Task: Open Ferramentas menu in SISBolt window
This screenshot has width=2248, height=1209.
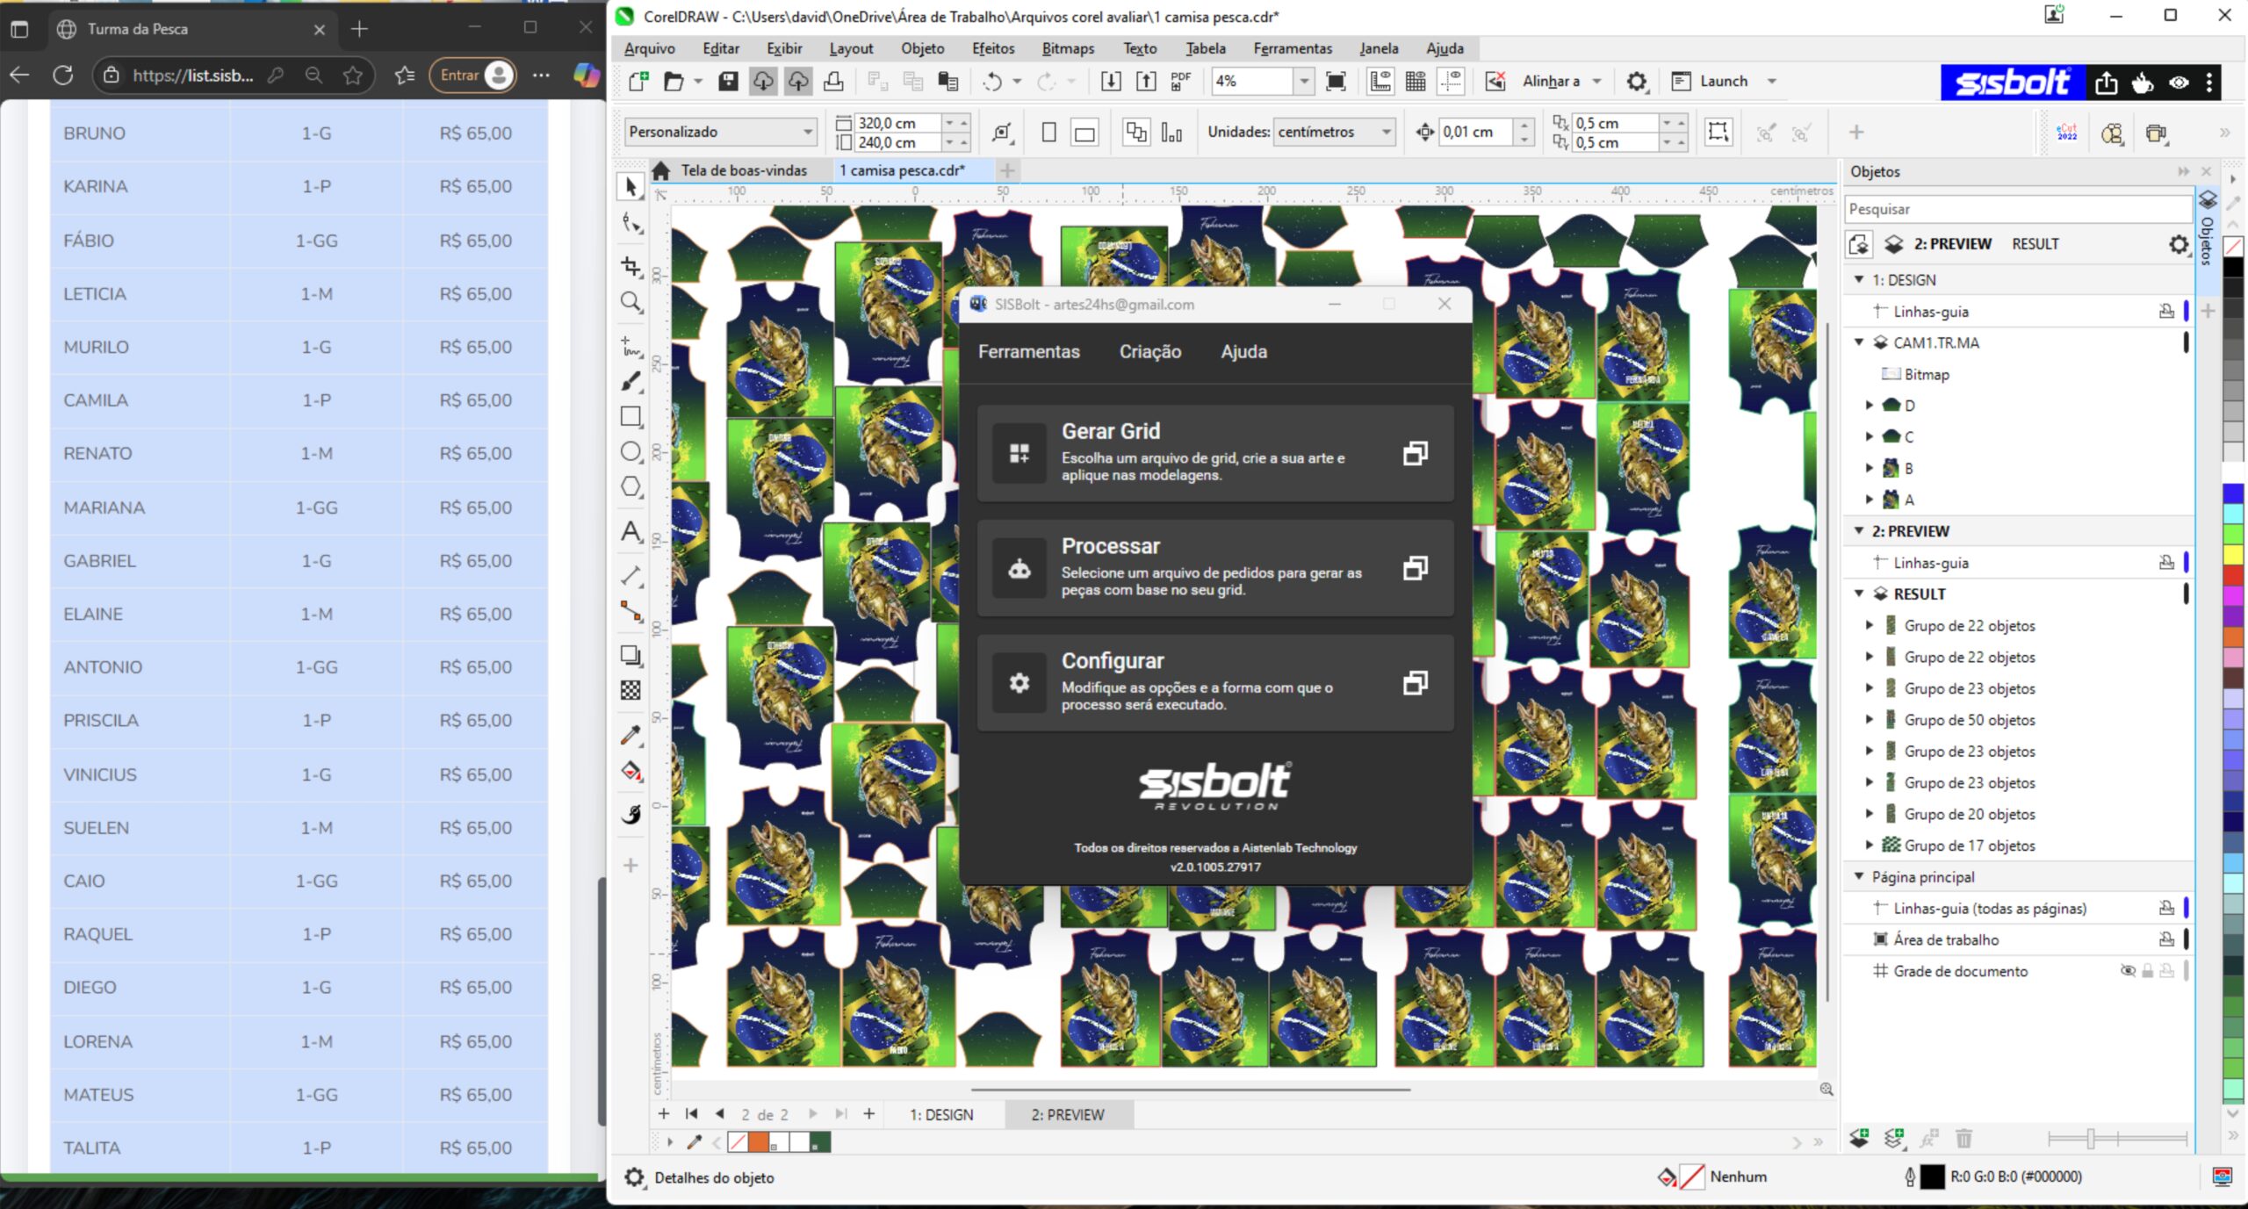Action: pos(1029,351)
